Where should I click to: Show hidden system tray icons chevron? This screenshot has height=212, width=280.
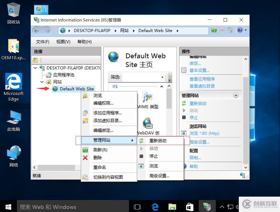[x=222, y=207]
